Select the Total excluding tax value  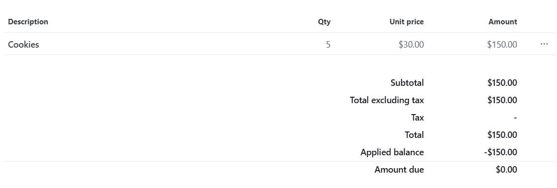tap(502, 100)
